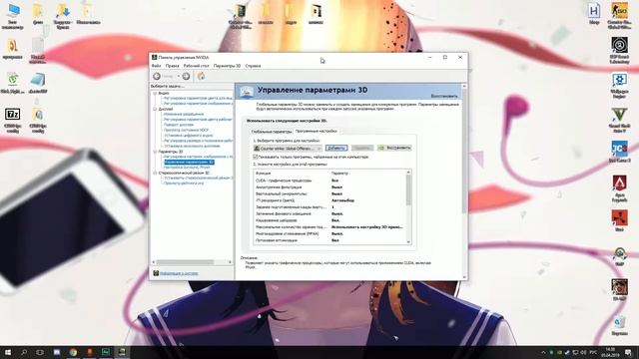Image resolution: width=639 pixels, height=359 pixels.
Task: Select Изменение разрешения in task tree
Action: [x=184, y=115]
